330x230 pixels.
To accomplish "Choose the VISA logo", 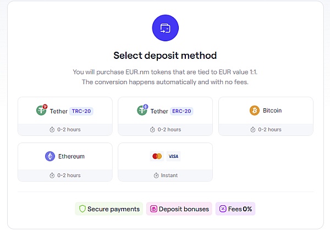I will click(x=173, y=156).
